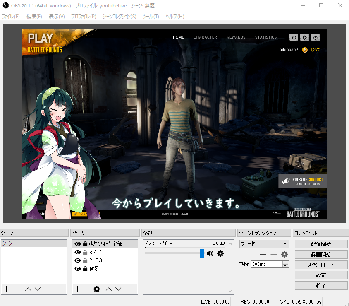Open the 編集(E) menu
The height and width of the screenshot is (306, 349).
coord(34,17)
